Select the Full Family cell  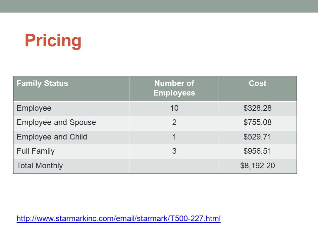pyautogui.click(x=72, y=151)
